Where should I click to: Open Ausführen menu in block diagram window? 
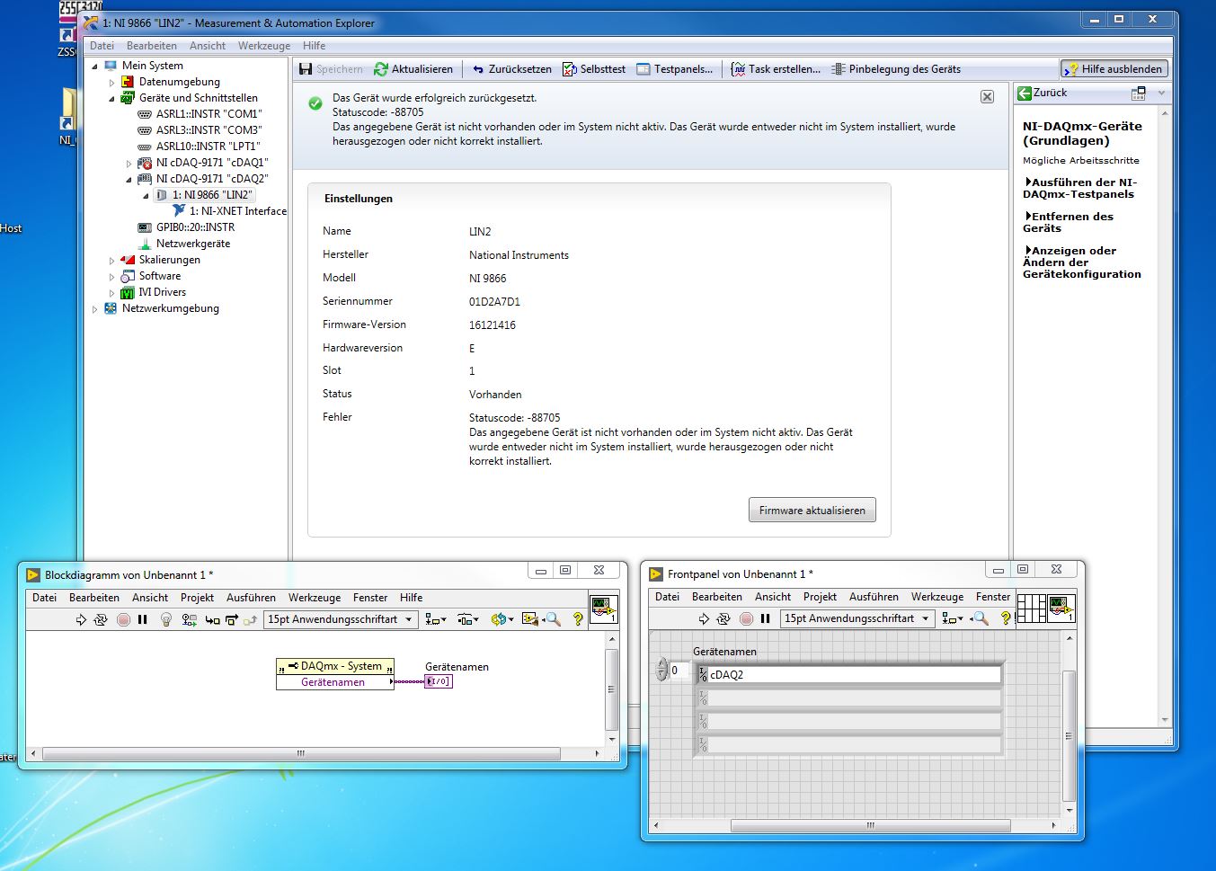(x=251, y=598)
